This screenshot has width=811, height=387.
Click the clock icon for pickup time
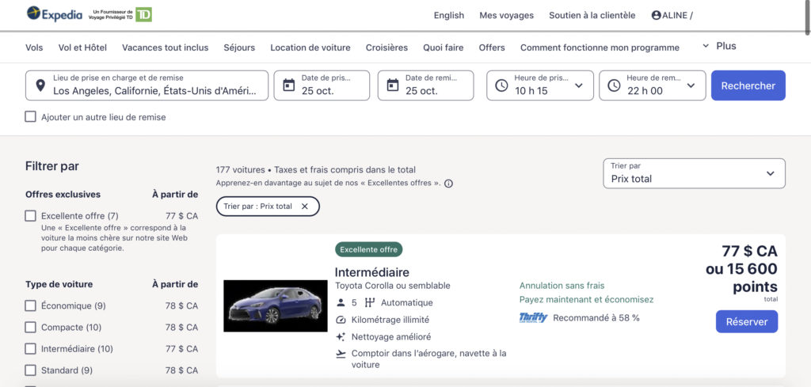pyautogui.click(x=501, y=85)
